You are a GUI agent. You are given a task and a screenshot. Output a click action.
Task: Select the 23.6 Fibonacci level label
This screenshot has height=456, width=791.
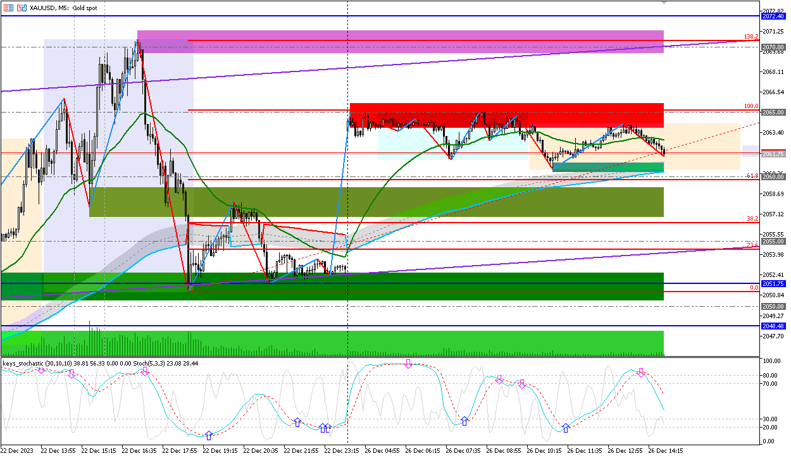752,245
